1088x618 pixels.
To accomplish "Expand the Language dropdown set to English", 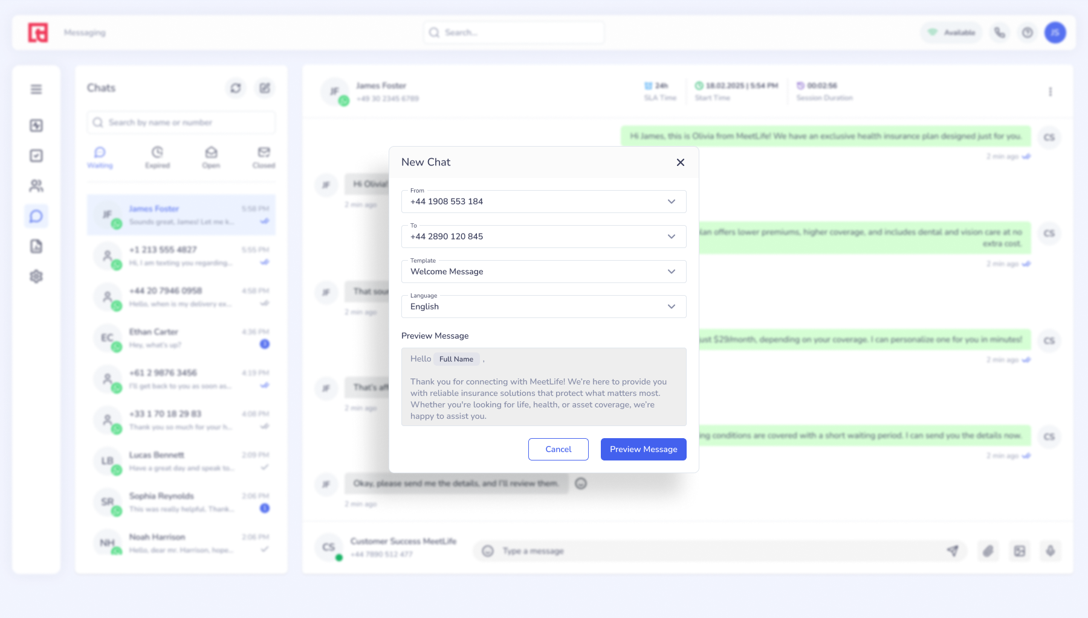I will (x=543, y=307).
